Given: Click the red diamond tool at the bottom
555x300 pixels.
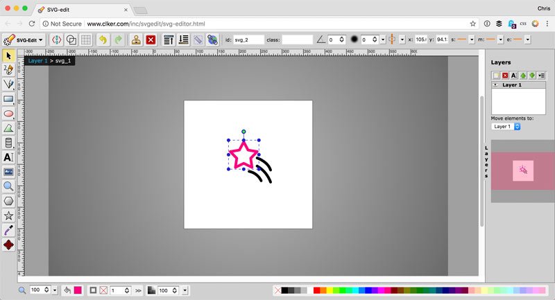Looking at the screenshot, I should pyautogui.click(x=8, y=245).
